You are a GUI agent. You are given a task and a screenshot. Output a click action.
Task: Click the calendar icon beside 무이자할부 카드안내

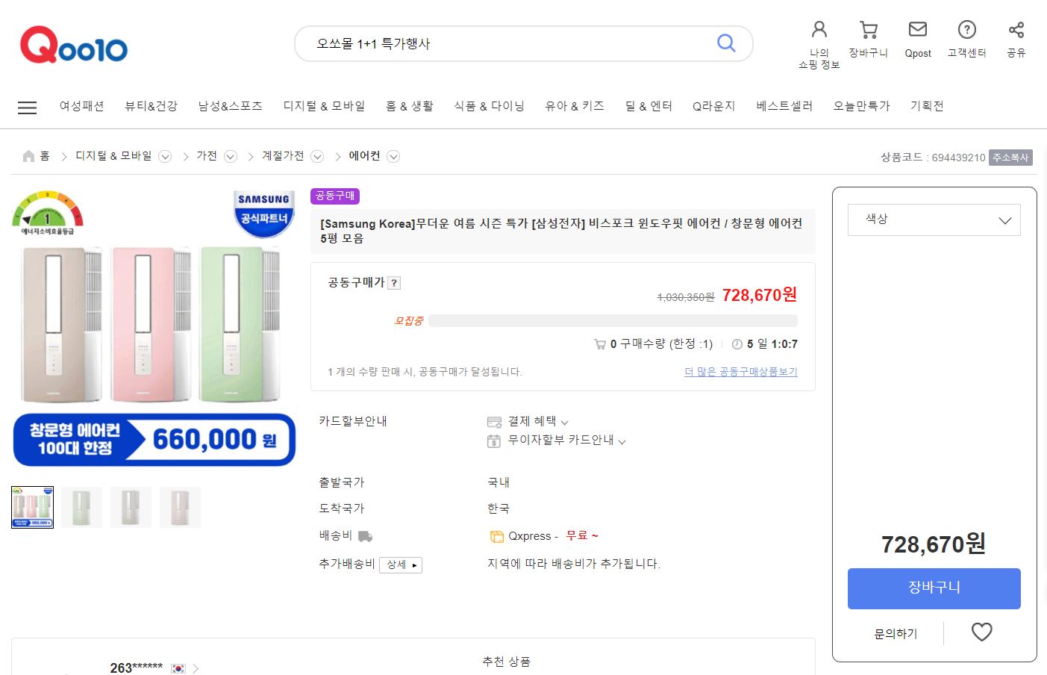pos(494,441)
